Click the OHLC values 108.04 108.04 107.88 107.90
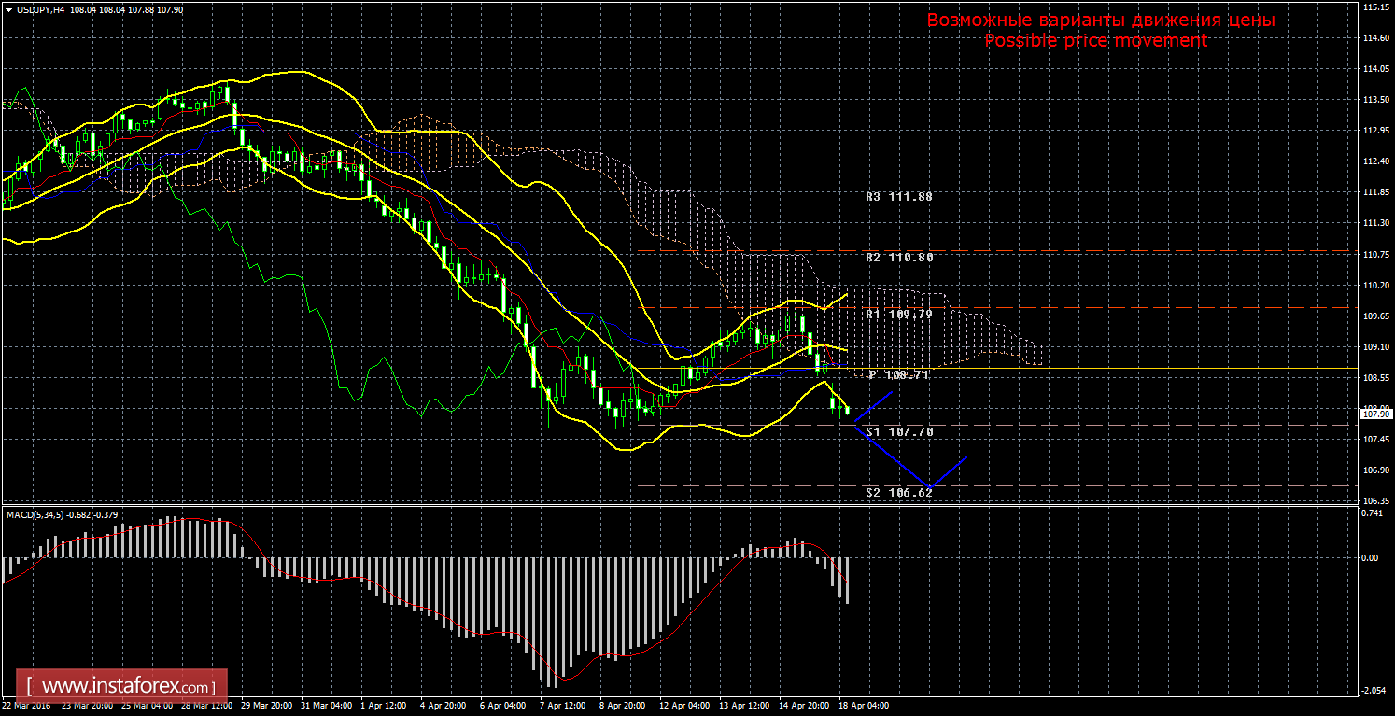The image size is (1395, 716). 126,9
